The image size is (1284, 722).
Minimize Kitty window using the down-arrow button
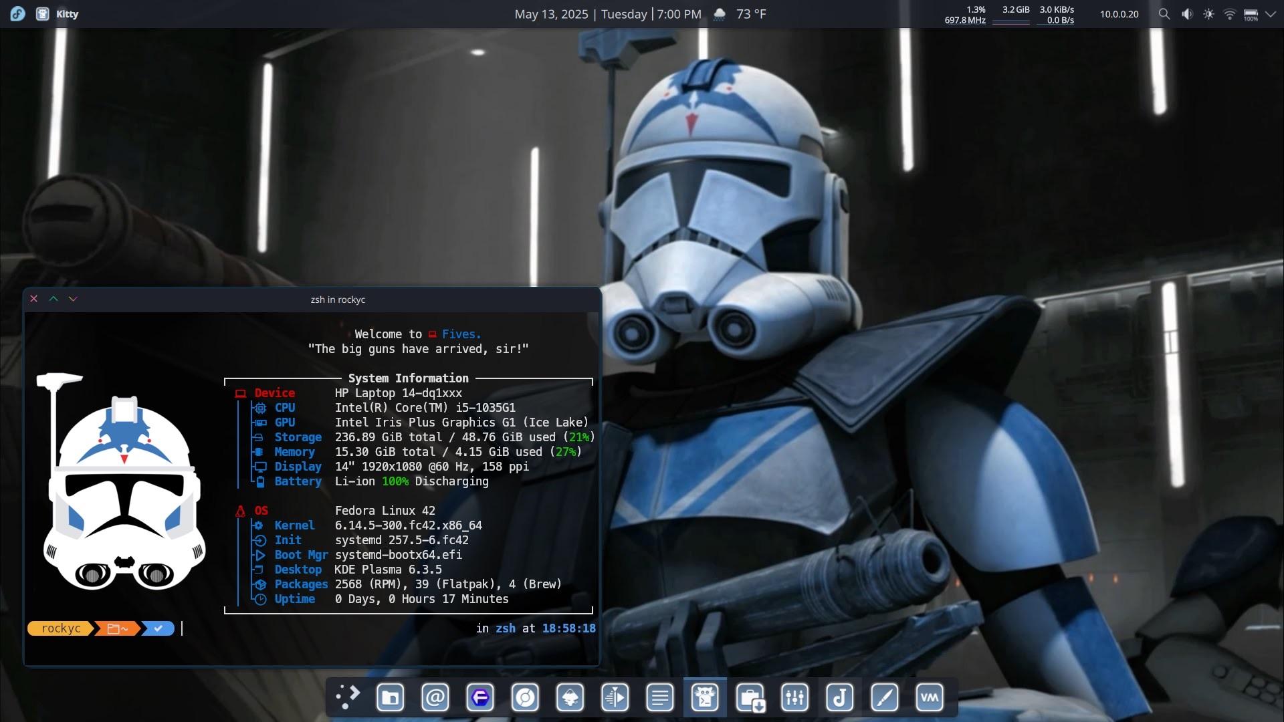tap(74, 299)
